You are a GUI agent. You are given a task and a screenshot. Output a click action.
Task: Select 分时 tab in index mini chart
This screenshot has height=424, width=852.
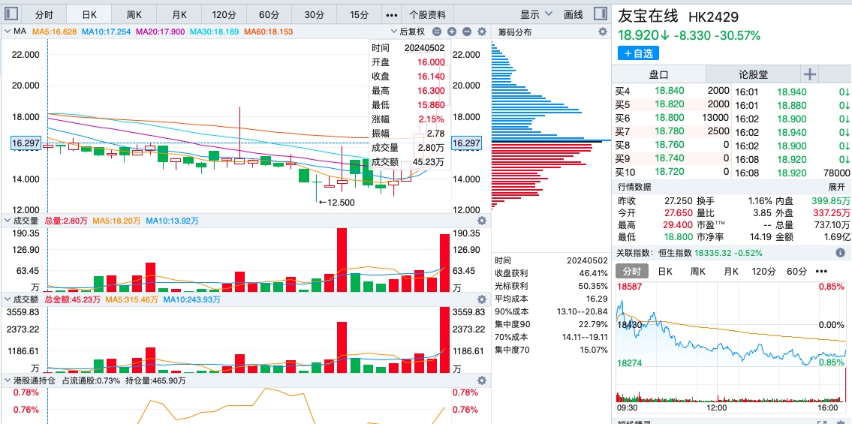pyautogui.click(x=631, y=272)
